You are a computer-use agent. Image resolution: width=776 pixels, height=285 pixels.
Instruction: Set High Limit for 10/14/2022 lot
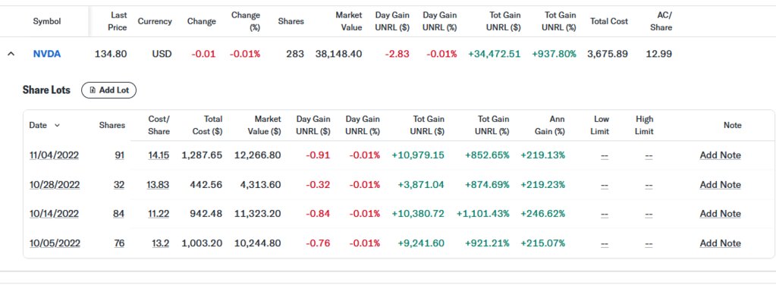click(x=649, y=215)
